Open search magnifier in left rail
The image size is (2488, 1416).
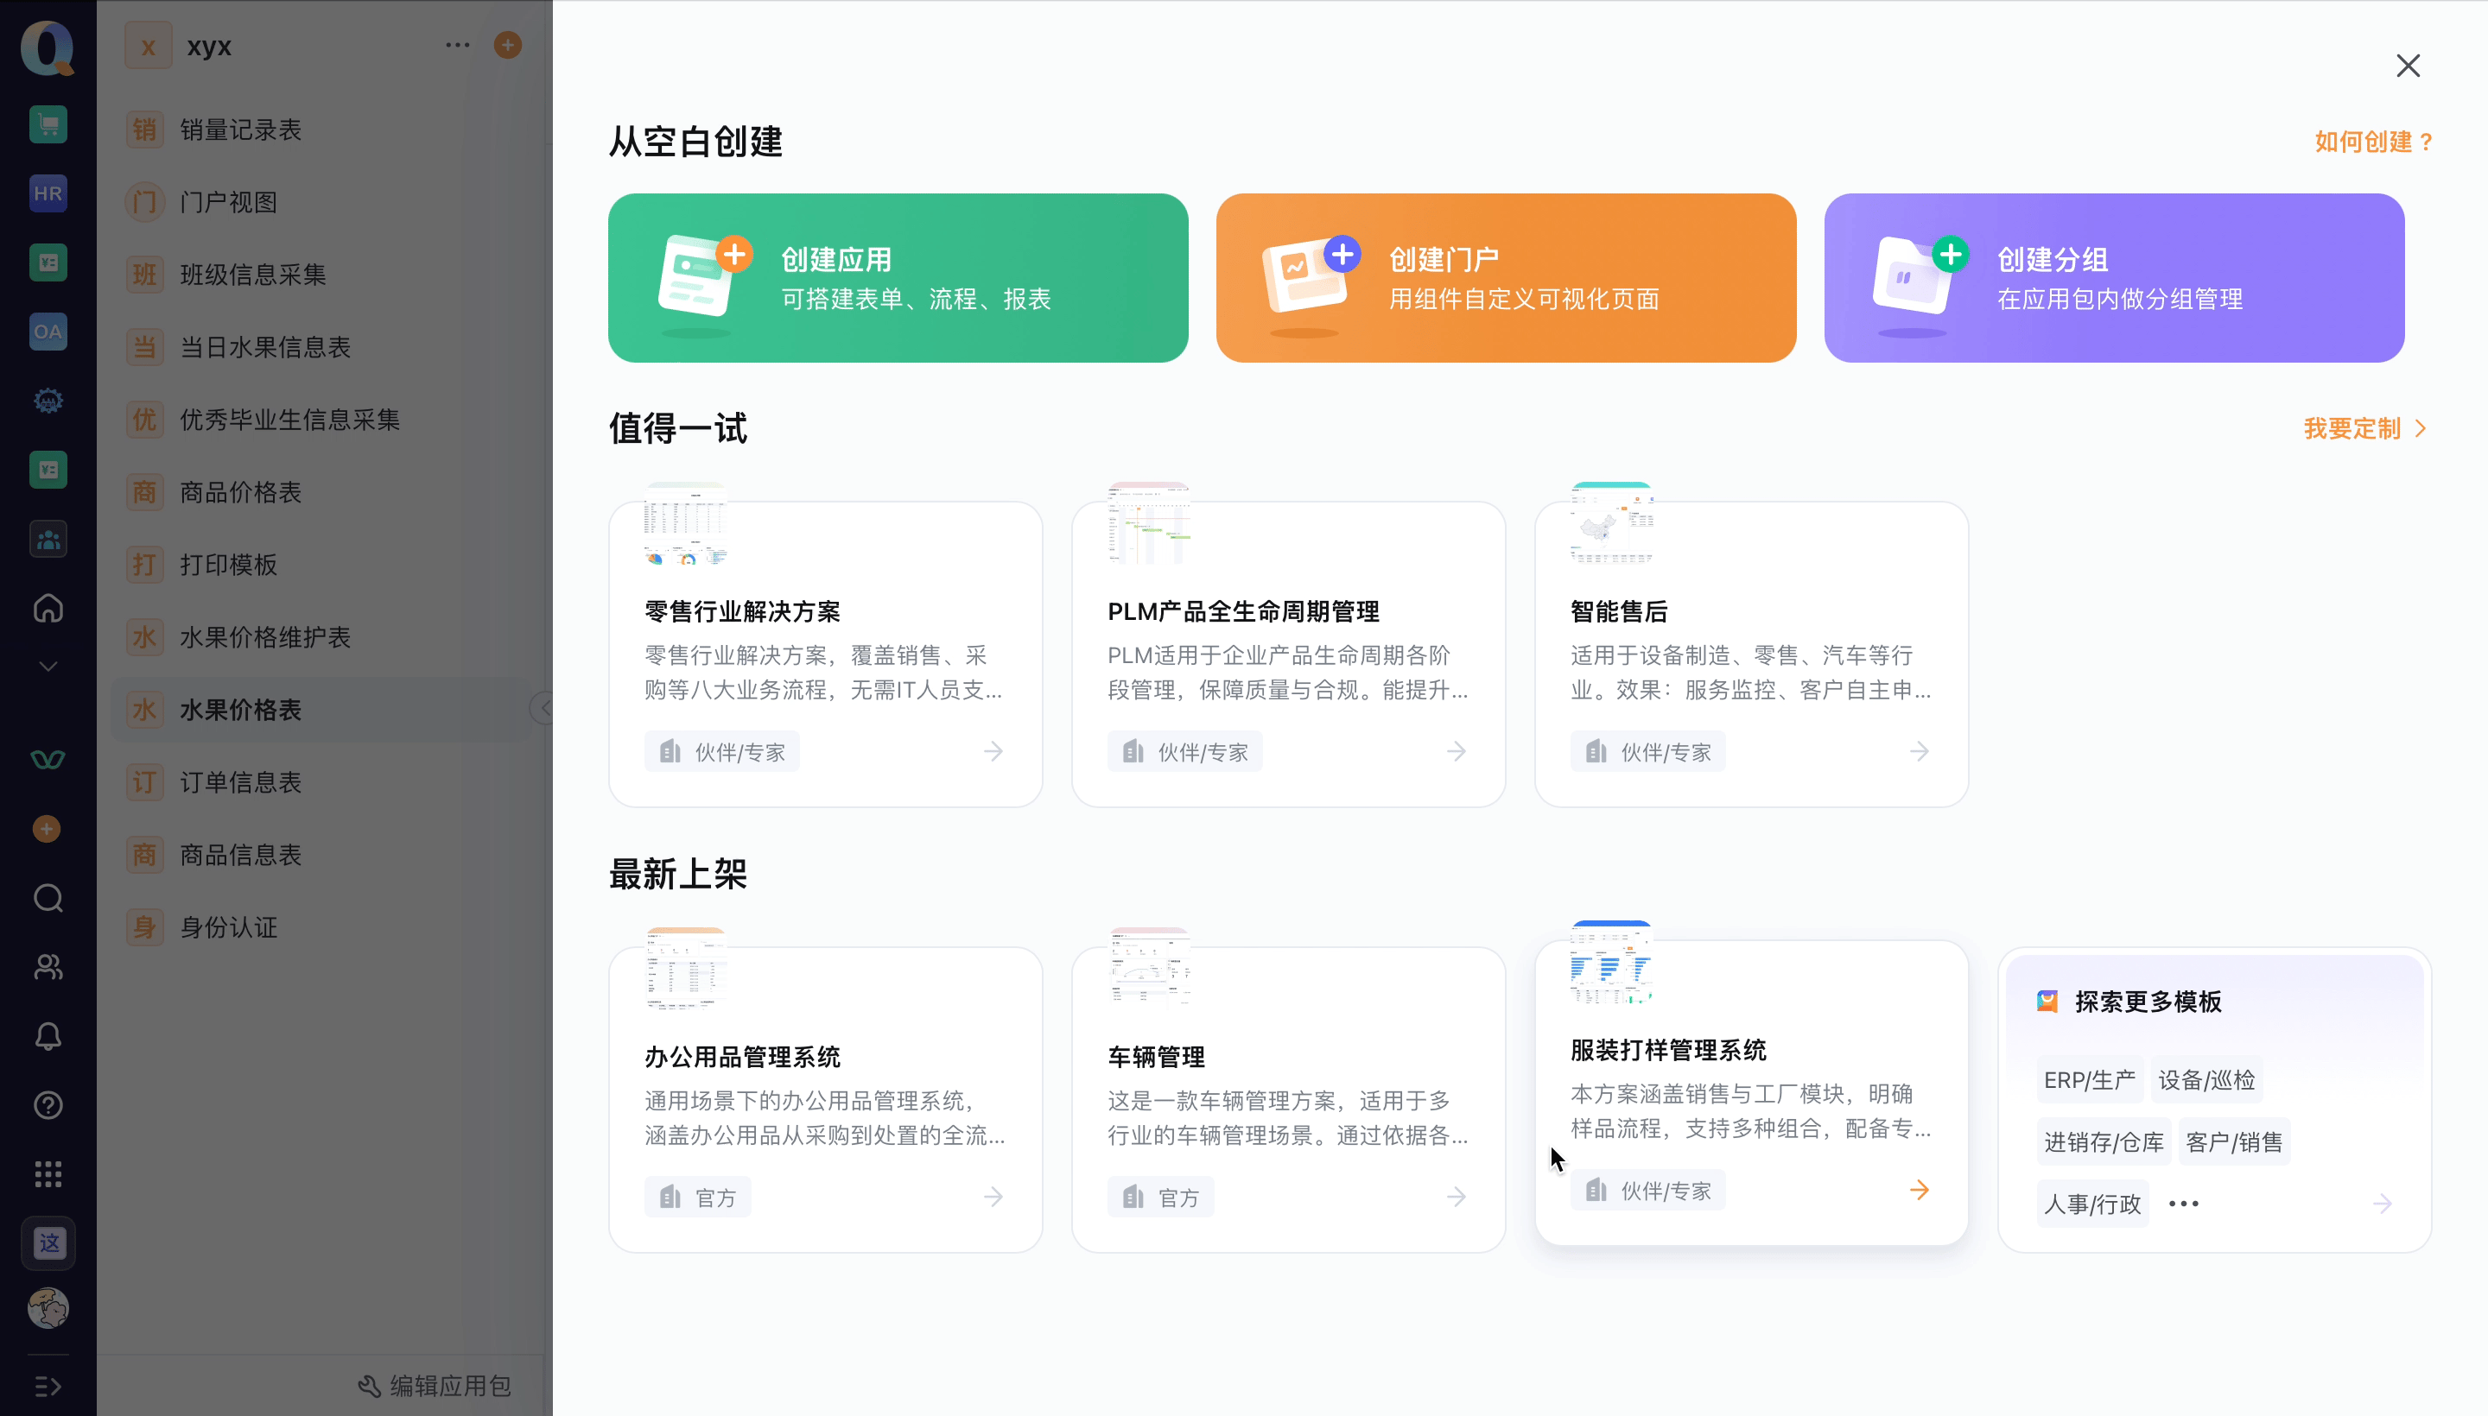pyautogui.click(x=48, y=898)
